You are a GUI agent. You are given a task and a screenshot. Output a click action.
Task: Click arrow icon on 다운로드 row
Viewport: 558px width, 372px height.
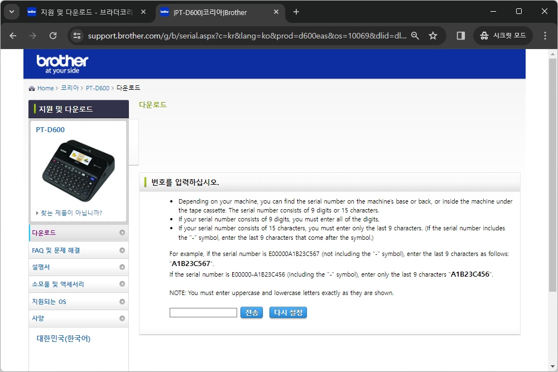122,233
